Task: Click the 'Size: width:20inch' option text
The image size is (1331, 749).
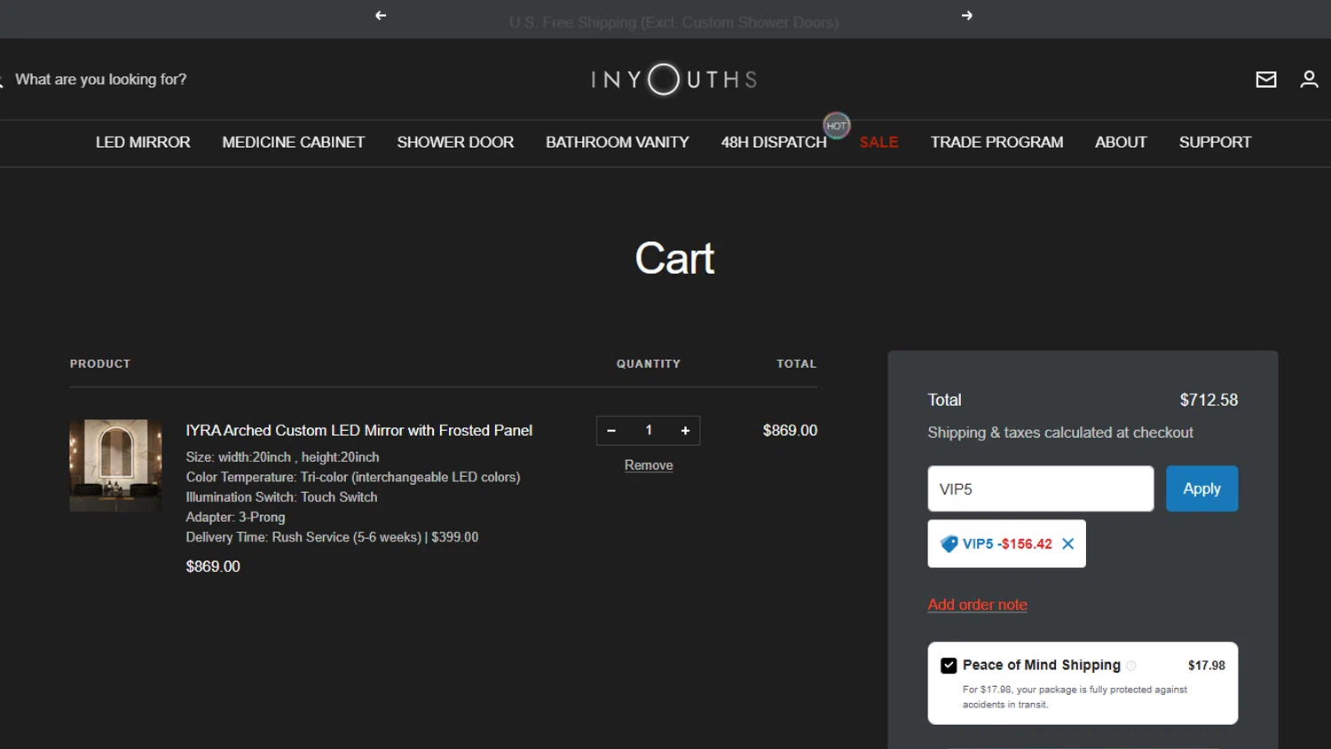Action: (282, 457)
